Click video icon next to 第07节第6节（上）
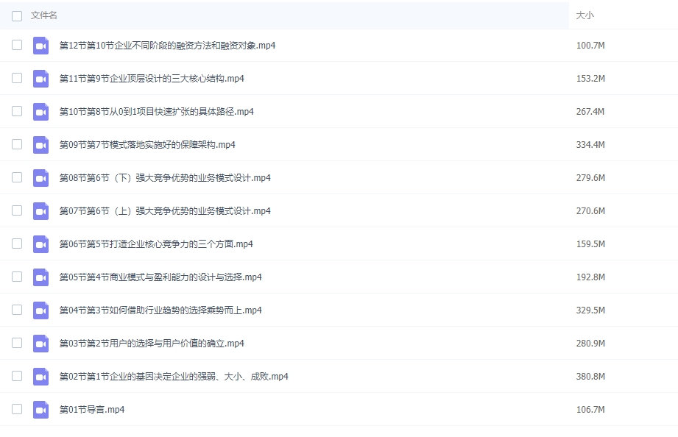 pyautogui.click(x=40, y=211)
